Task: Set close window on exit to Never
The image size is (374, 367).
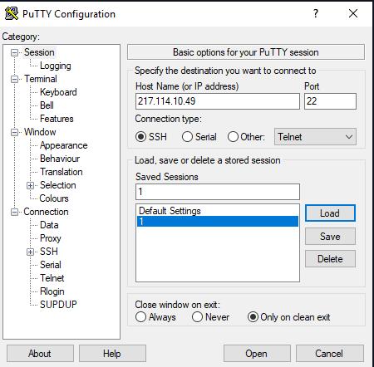Action: coord(197,317)
